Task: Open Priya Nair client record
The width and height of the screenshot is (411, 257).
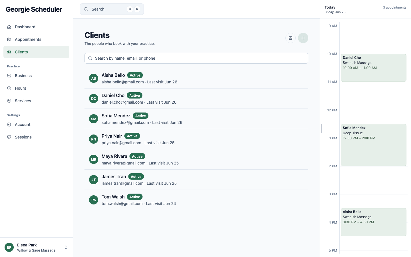Action: (x=196, y=139)
